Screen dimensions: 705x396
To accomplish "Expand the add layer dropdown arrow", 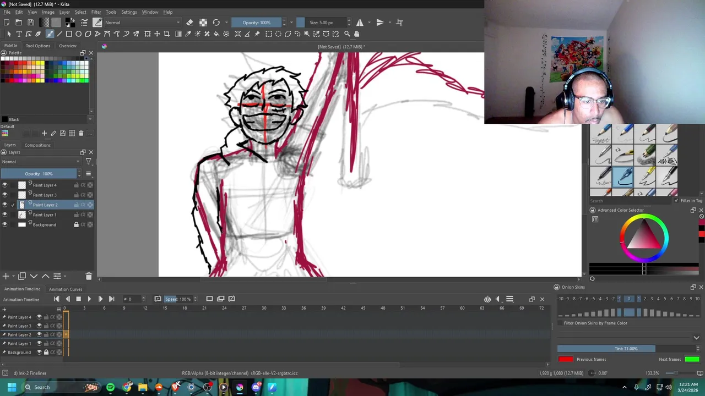I will [13, 276].
